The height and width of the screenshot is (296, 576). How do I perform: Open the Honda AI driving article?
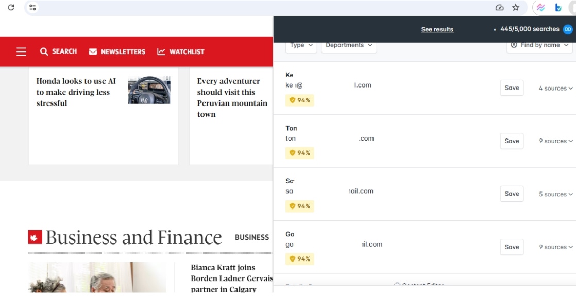tap(76, 92)
